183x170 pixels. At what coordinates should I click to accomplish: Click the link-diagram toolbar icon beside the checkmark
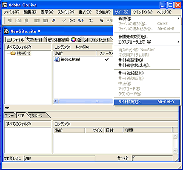(x=72, y=21)
